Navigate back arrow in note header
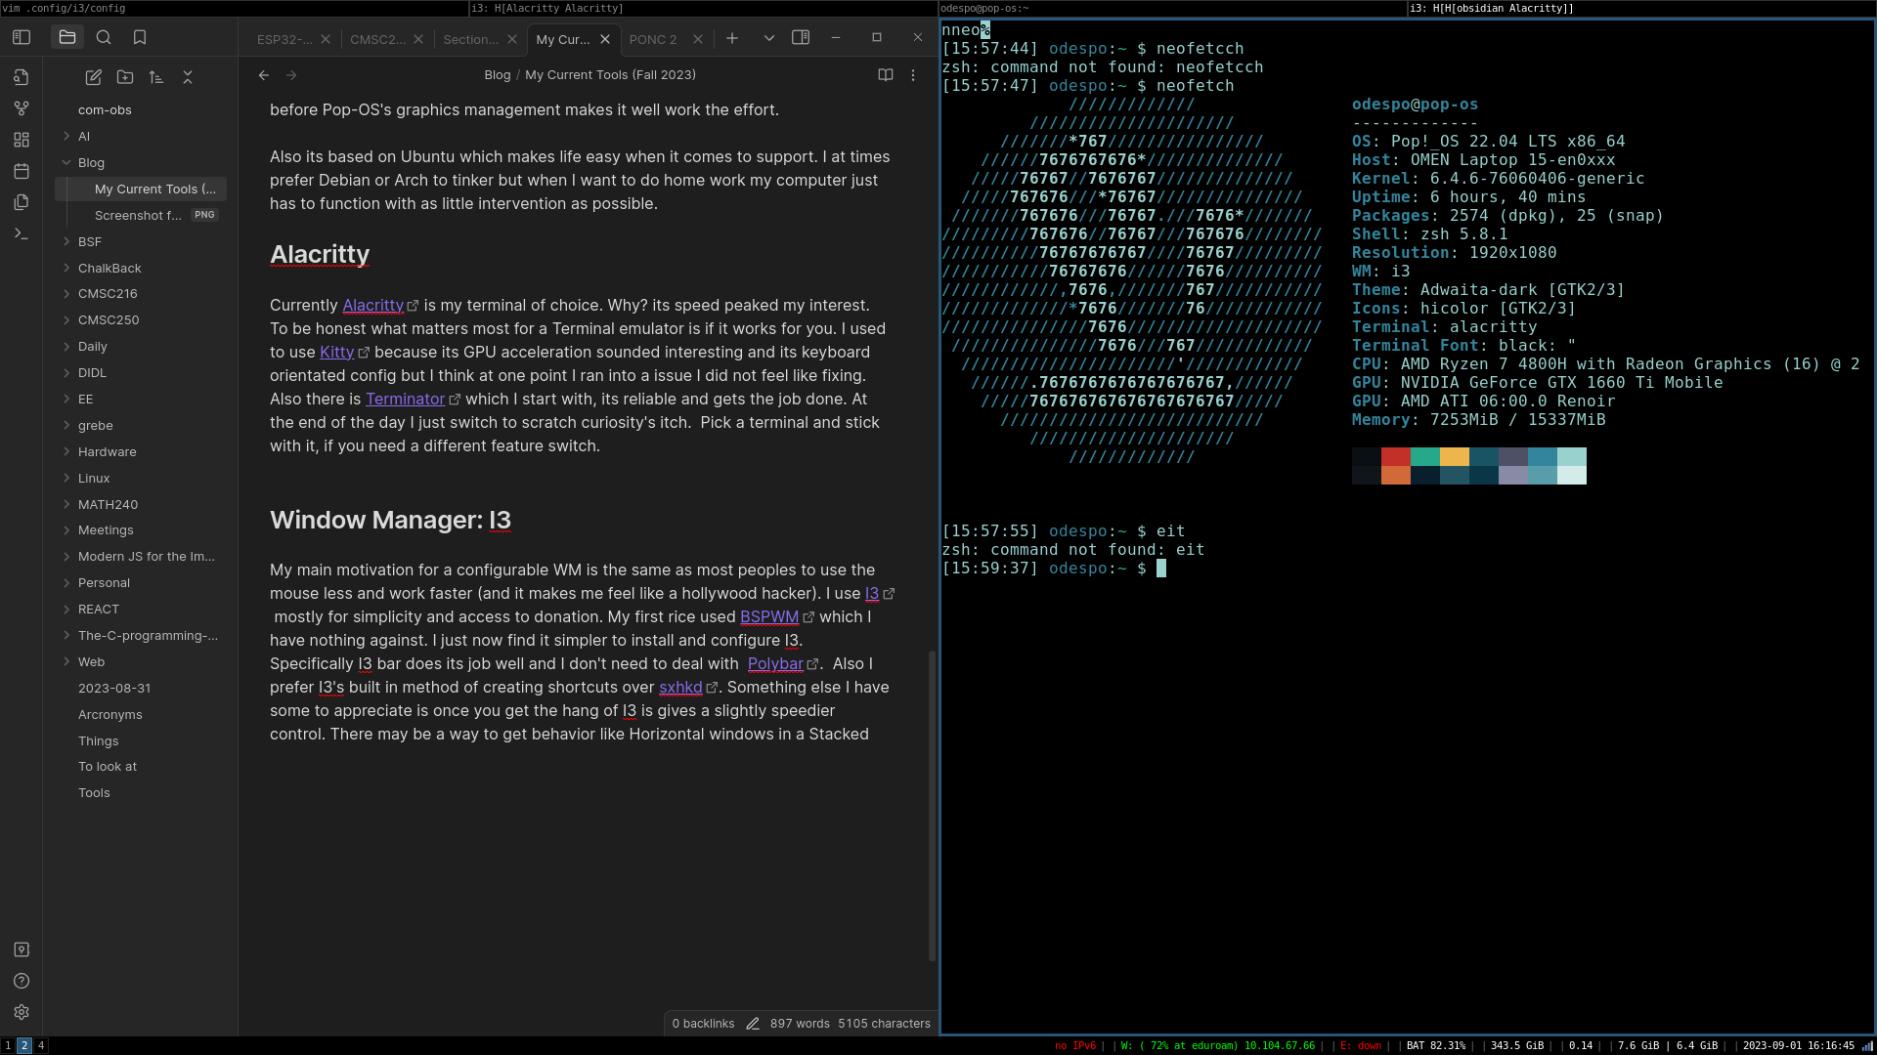Viewport: 1877px width, 1055px height. (264, 75)
